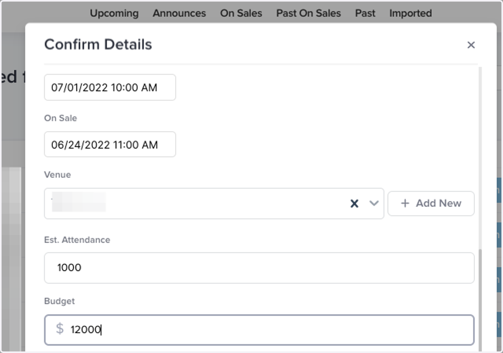Focus the Est. Attendance field

click(259, 268)
